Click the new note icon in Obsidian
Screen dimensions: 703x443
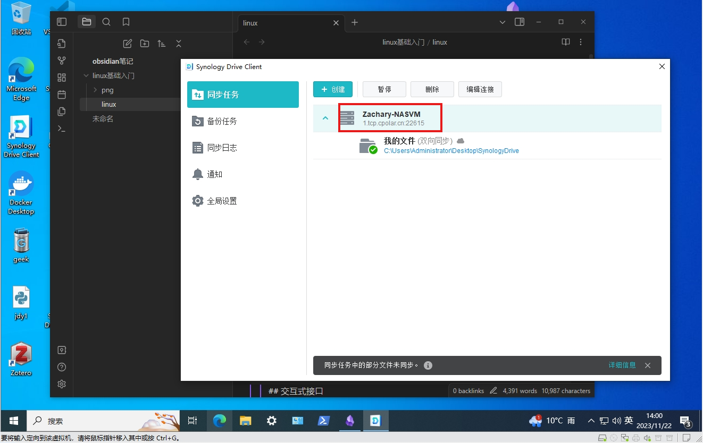tap(128, 44)
